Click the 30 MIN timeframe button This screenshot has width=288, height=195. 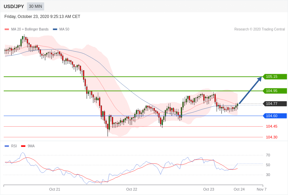click(x=36, y=6)
